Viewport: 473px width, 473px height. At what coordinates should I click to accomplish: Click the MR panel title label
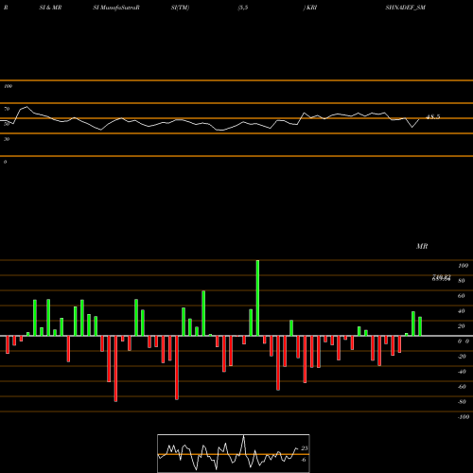coord(422,246)
